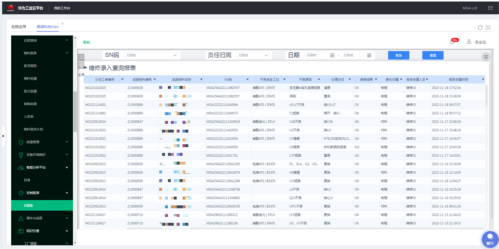Viewport: 499px width, 249px height.
Task: Open 成品物料编号 column filter arrow
Action: pyautogui.click(x=155, y=79)
